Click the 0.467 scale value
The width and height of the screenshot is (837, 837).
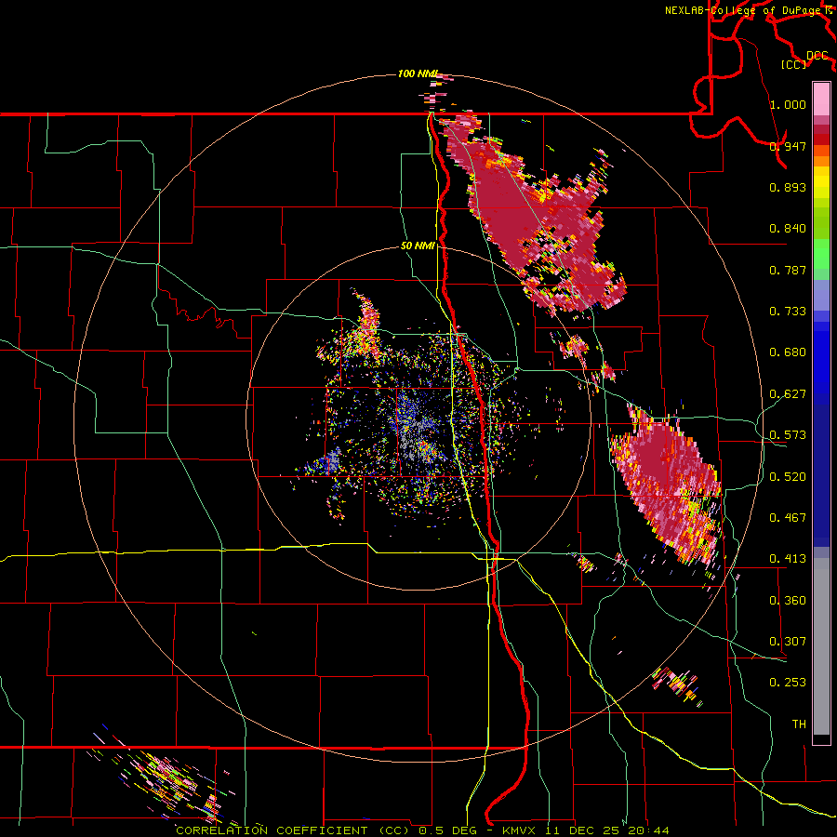pos(788,518)
